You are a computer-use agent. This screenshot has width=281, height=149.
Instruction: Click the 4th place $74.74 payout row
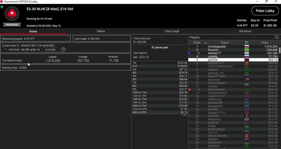(160, 73)
